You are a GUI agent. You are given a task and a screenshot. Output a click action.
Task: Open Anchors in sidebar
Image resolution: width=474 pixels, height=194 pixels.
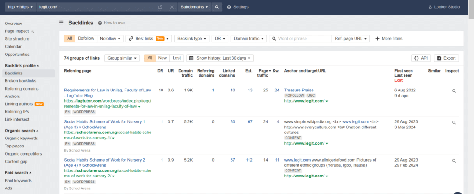12,97
